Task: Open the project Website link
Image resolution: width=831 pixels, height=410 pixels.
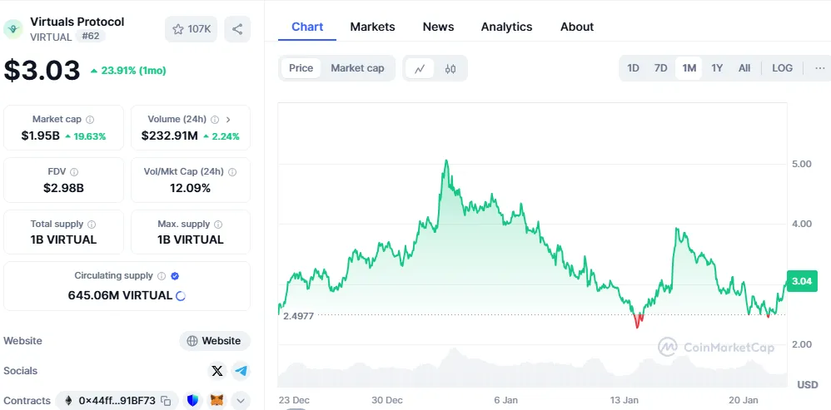Action: point(215,341)
